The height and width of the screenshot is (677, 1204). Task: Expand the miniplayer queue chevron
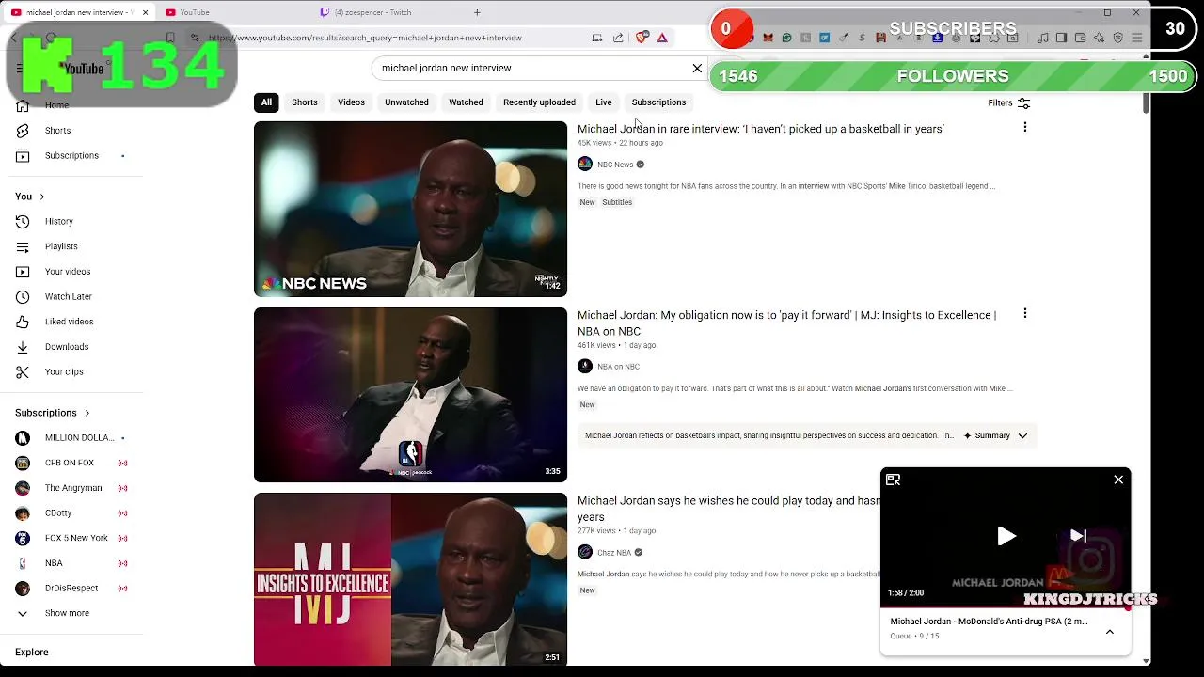pos(1110,632)
